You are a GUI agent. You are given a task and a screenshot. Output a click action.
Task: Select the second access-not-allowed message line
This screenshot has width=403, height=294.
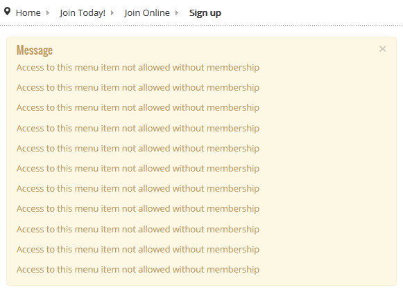pyautogui.click(x=138, y=88)
